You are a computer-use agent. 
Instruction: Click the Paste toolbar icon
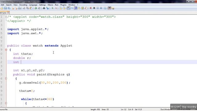click(31, 8)
